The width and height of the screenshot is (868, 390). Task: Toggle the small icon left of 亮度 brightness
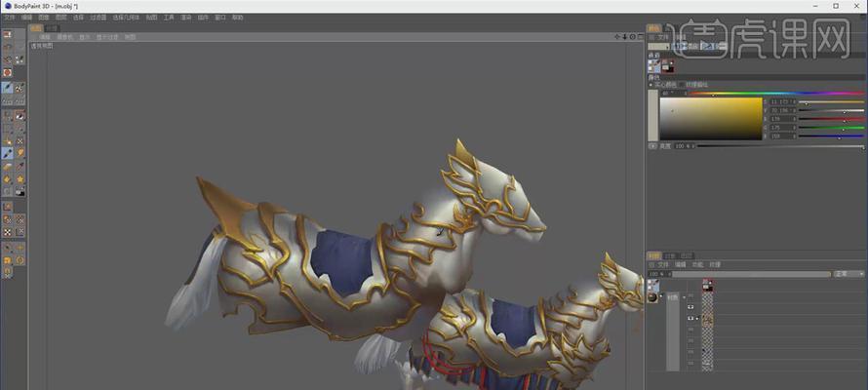pos(652,146)
